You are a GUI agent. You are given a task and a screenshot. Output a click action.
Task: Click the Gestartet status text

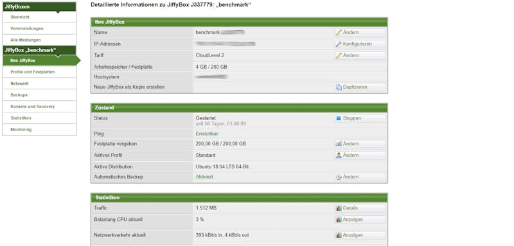point(206,118)
